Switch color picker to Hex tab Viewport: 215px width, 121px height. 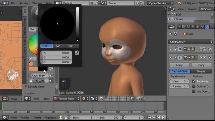coord(73,46)
